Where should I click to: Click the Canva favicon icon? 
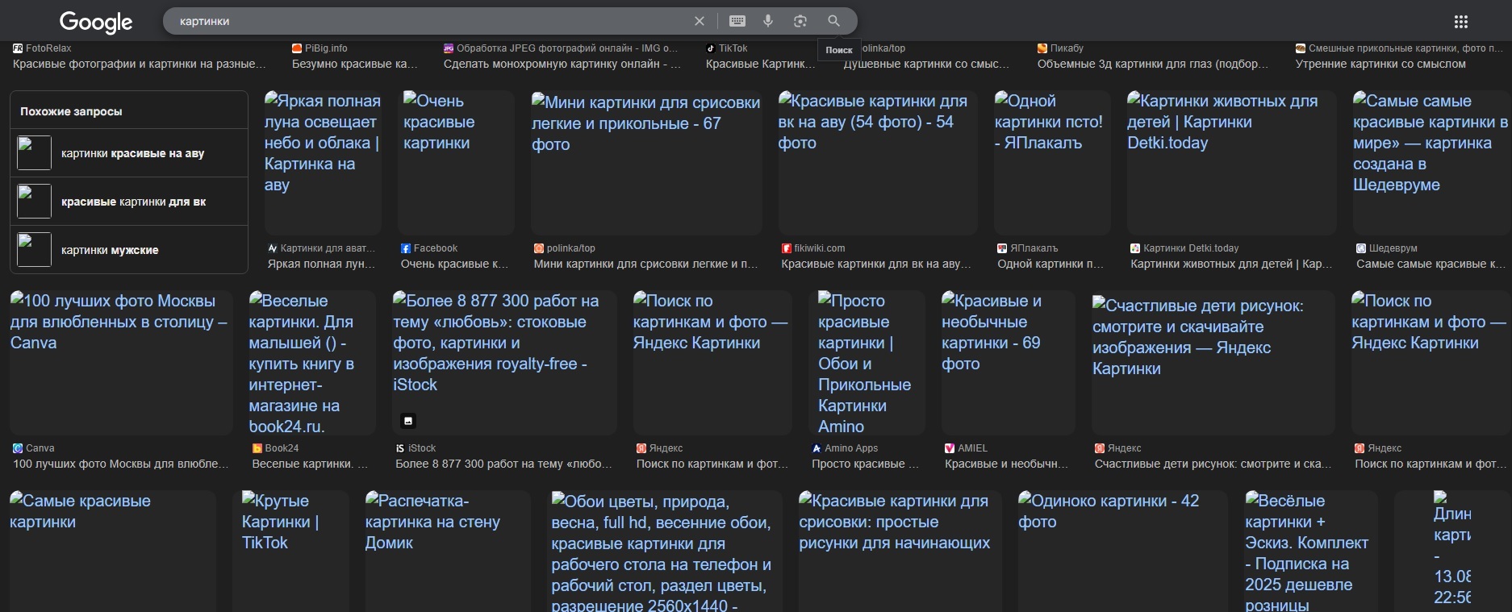(x=18, y=448)
